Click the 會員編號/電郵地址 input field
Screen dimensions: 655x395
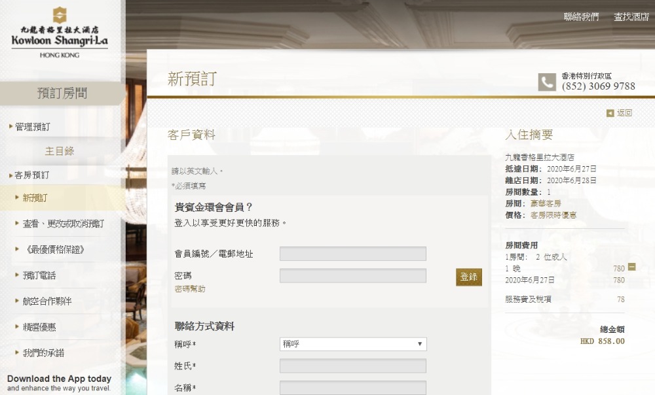click(x=352, y=254)
